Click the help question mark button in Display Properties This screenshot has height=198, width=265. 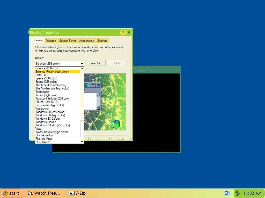tap(123, 32)
